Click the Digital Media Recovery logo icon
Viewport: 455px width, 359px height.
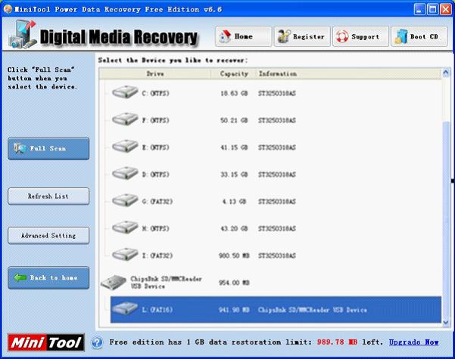(23, 34)
